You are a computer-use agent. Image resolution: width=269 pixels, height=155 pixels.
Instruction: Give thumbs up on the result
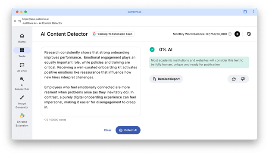click(234, 79)
